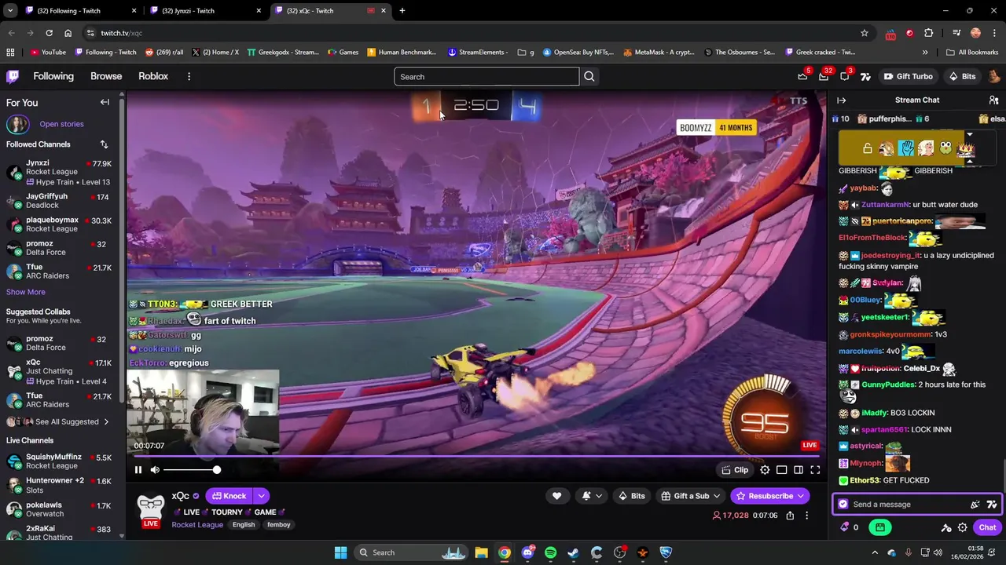Focus the Twitch search field
1006x565 pixels.
click(486, 76)
